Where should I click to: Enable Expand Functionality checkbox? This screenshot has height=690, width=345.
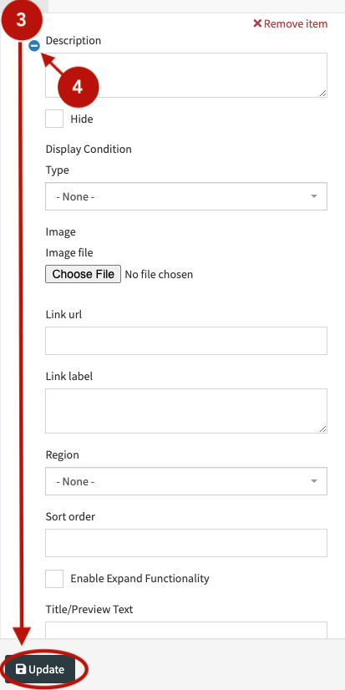point(54,579)
